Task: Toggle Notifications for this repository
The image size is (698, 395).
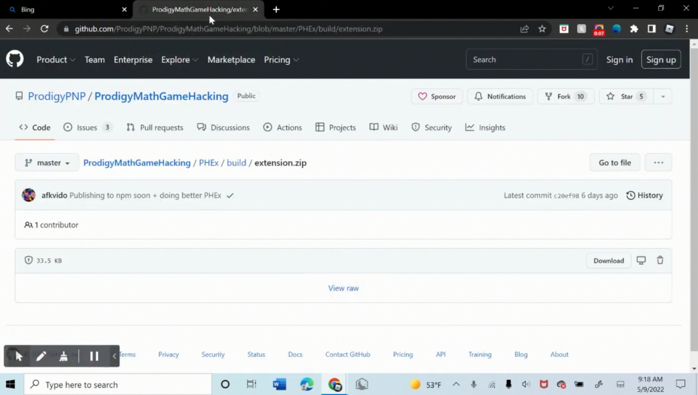Action: point(500,97)
